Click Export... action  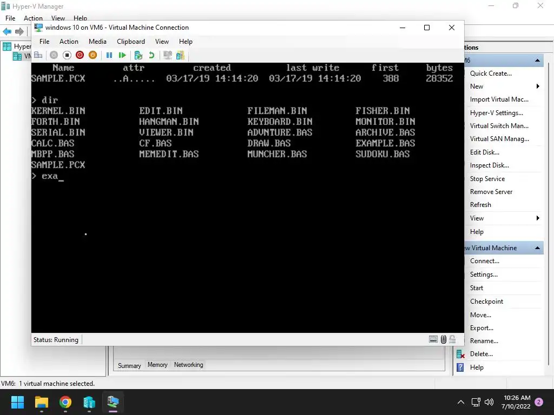point(482,328)
